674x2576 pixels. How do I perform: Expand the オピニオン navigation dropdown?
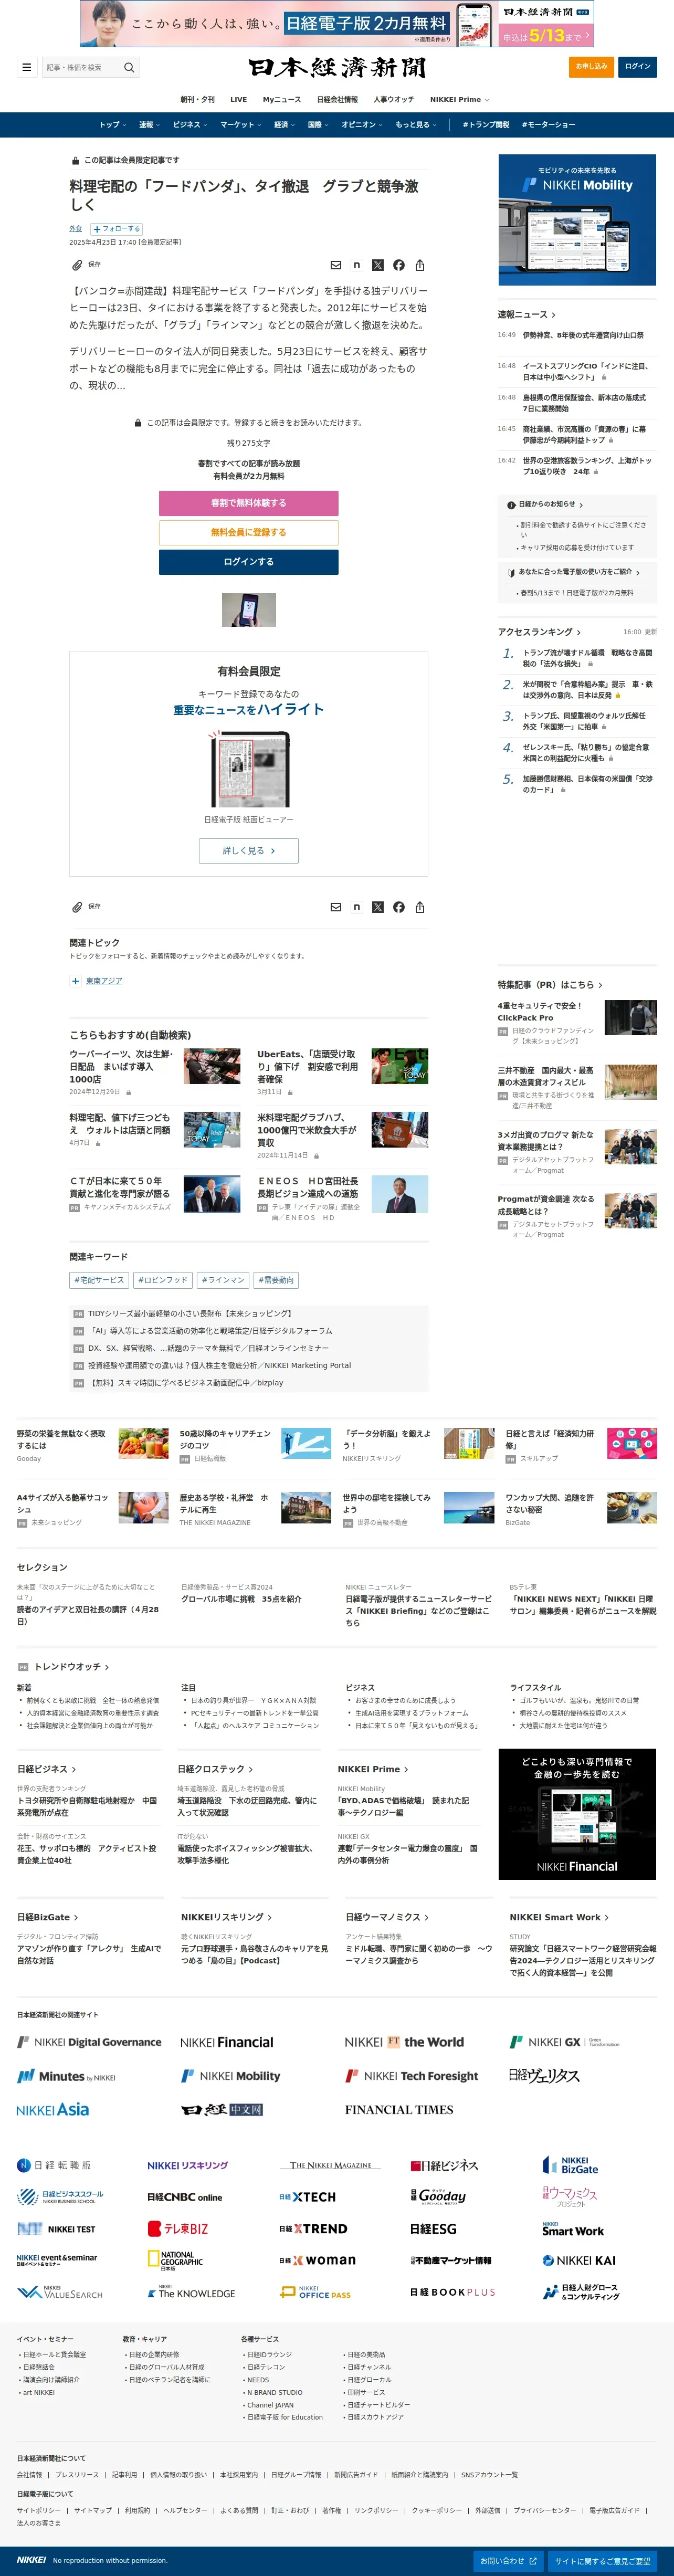362,125
